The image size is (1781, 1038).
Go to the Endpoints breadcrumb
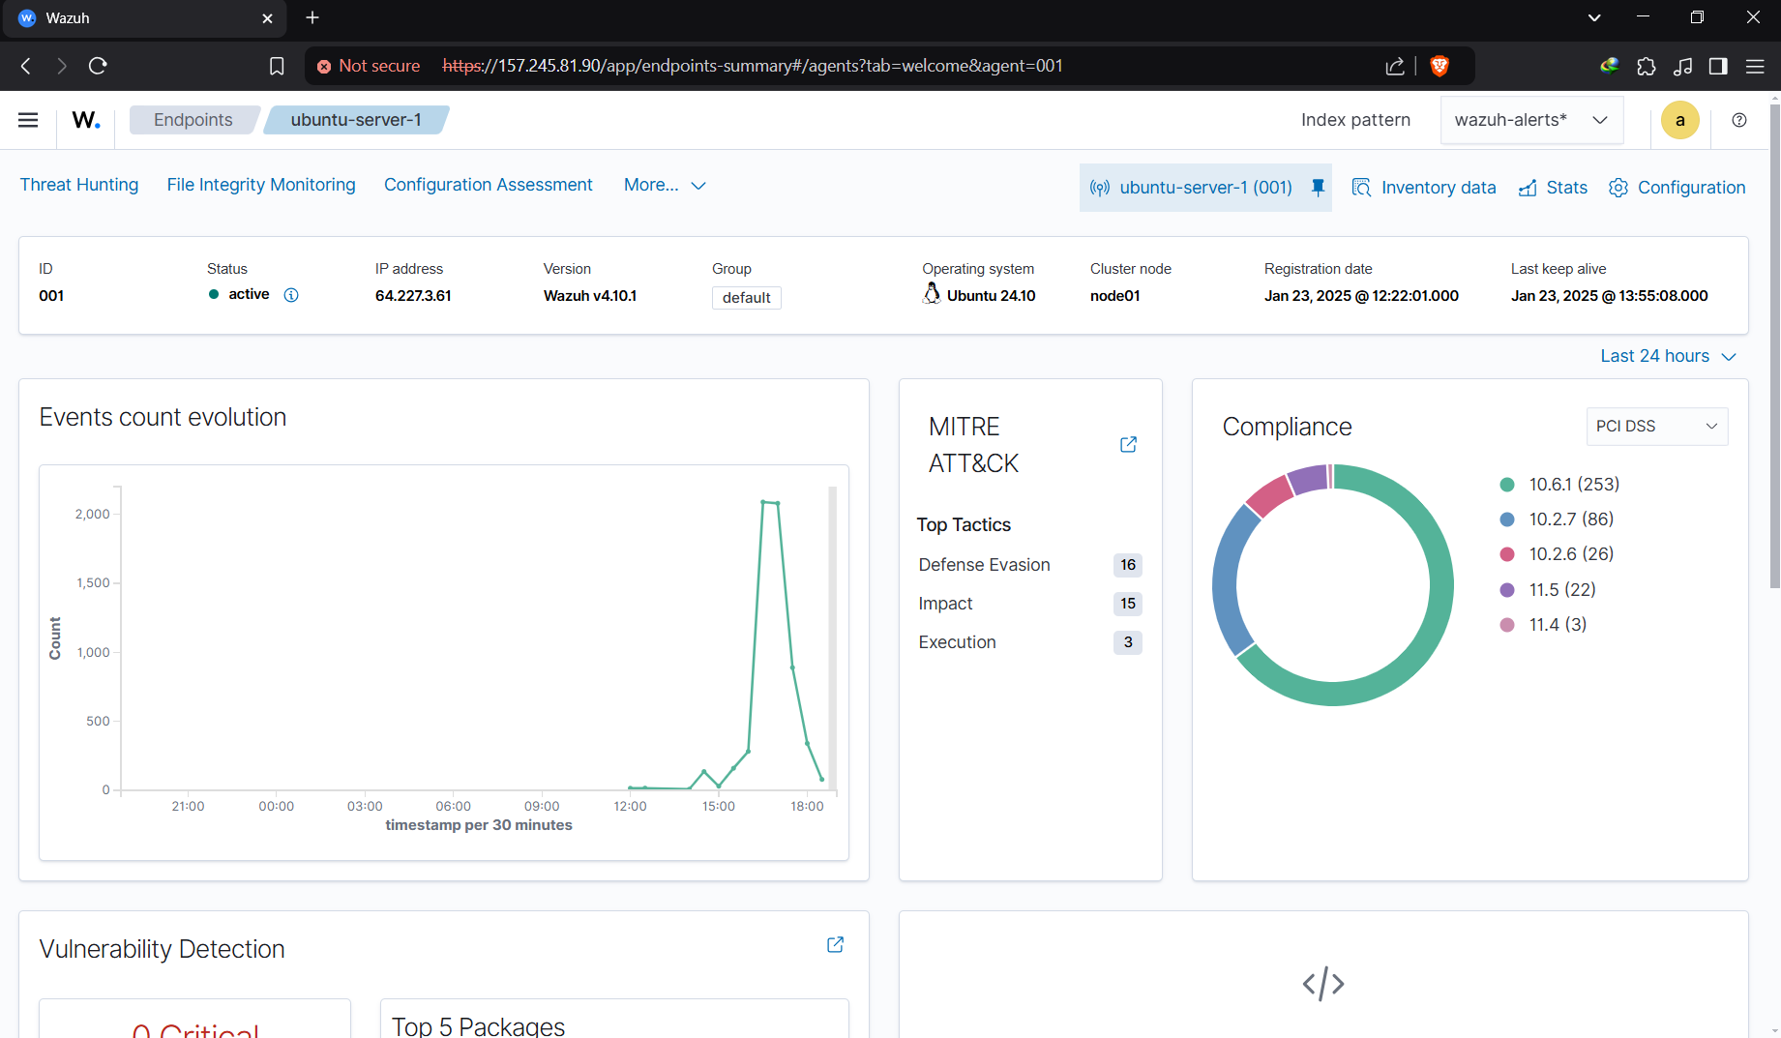[193, 120]
